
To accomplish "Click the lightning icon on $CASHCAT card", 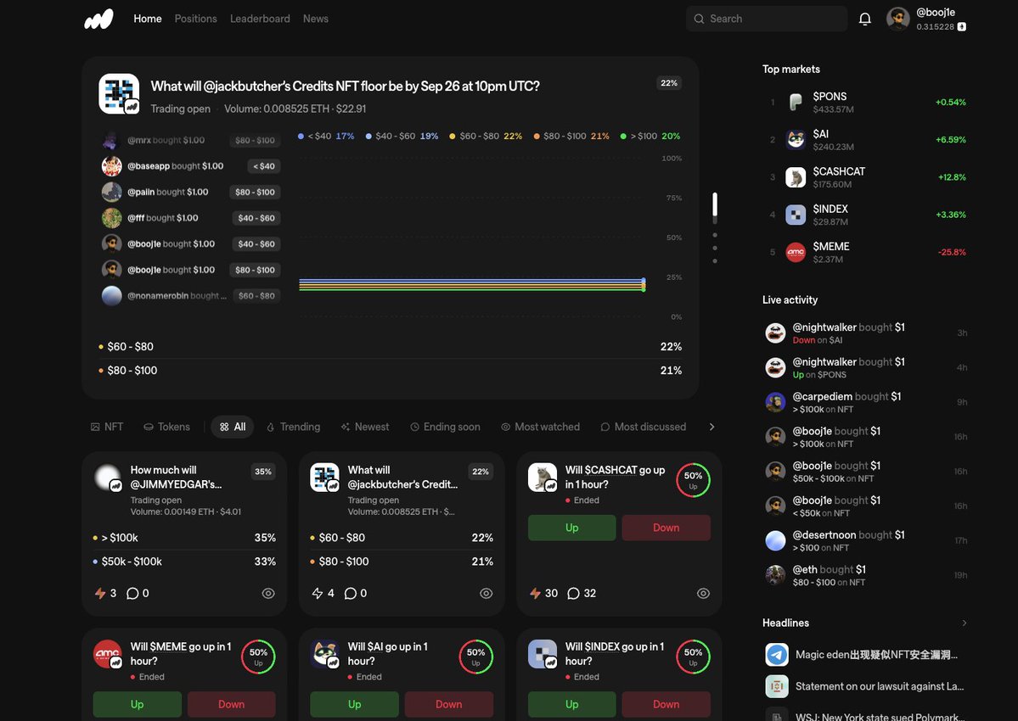I will point(535,593).
